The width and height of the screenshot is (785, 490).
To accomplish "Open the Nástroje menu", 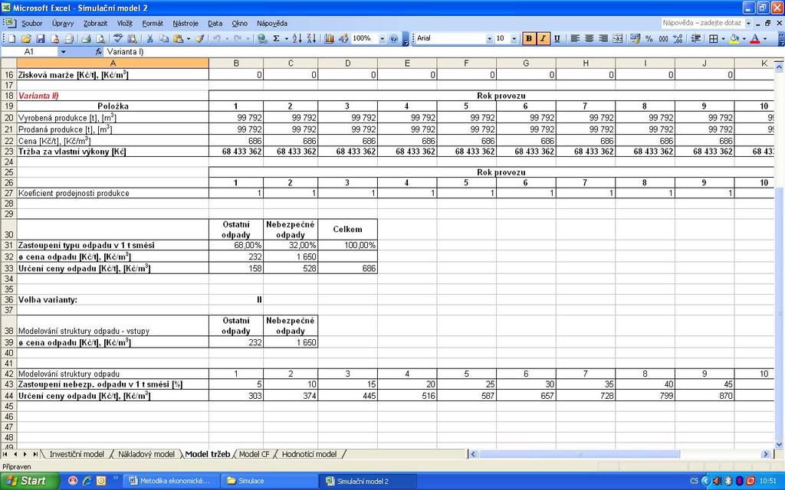I will coord(186,24).
